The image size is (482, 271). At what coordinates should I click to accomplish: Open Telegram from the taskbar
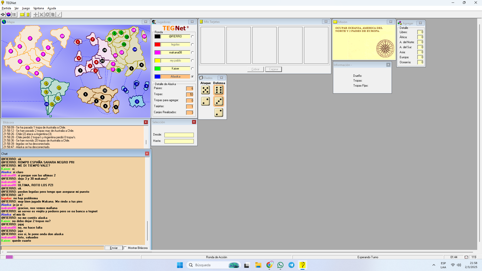click(x=291, y=265)
